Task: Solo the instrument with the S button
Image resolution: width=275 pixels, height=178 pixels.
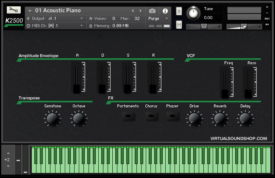Action: (x=179, y=11)
